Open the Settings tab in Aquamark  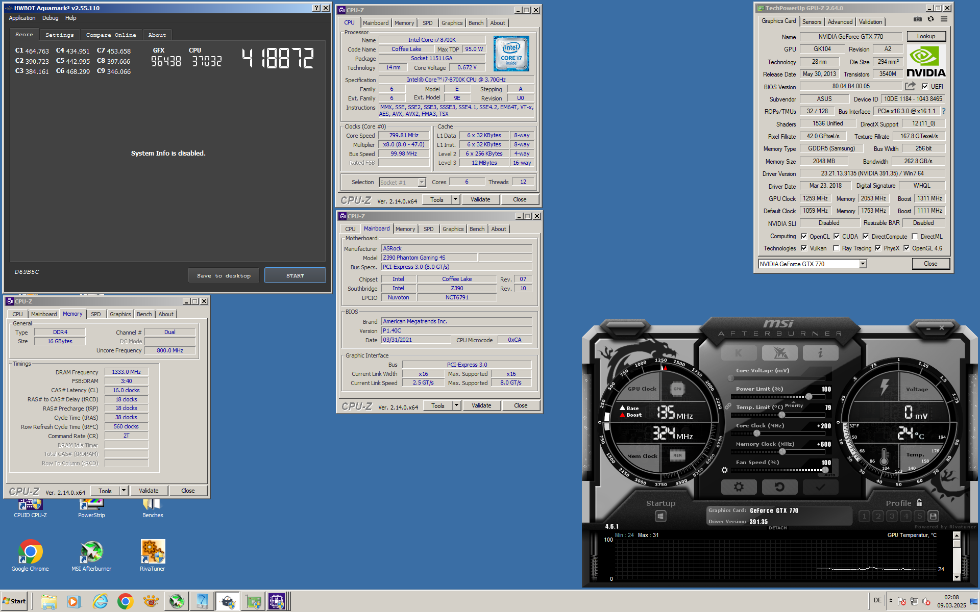tap(59, 35)
